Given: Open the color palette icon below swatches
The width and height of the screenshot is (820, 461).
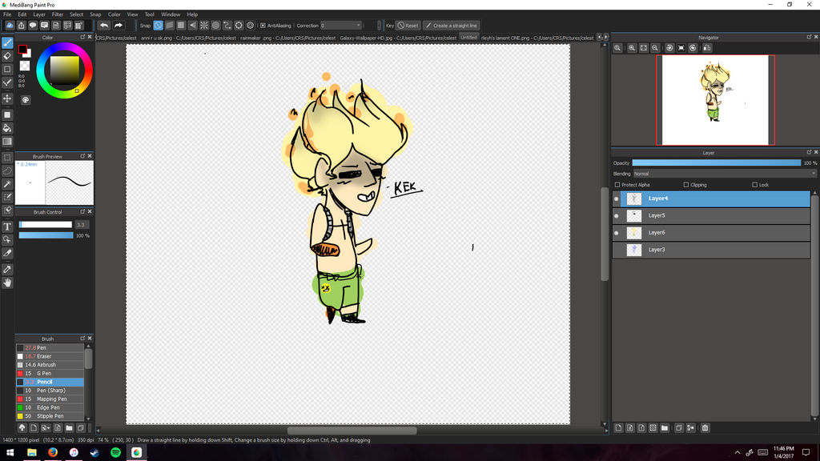Looking at the screenshot, I should [26, 100].
